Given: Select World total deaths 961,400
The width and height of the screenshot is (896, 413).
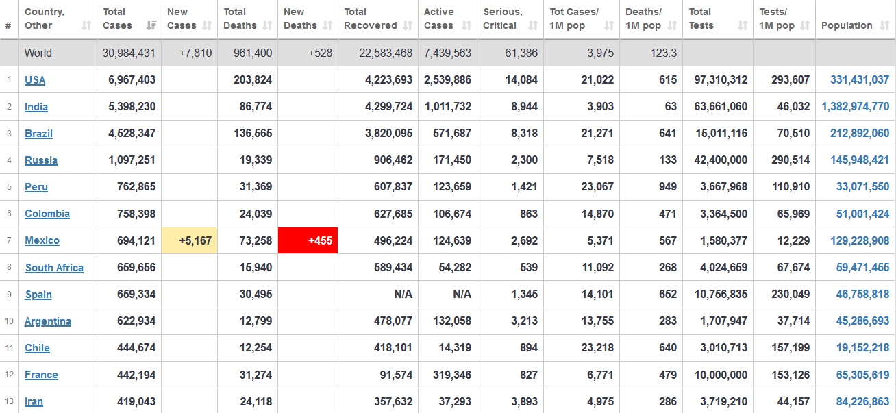Looking at the screenshot, I should (x=253, y=53).
